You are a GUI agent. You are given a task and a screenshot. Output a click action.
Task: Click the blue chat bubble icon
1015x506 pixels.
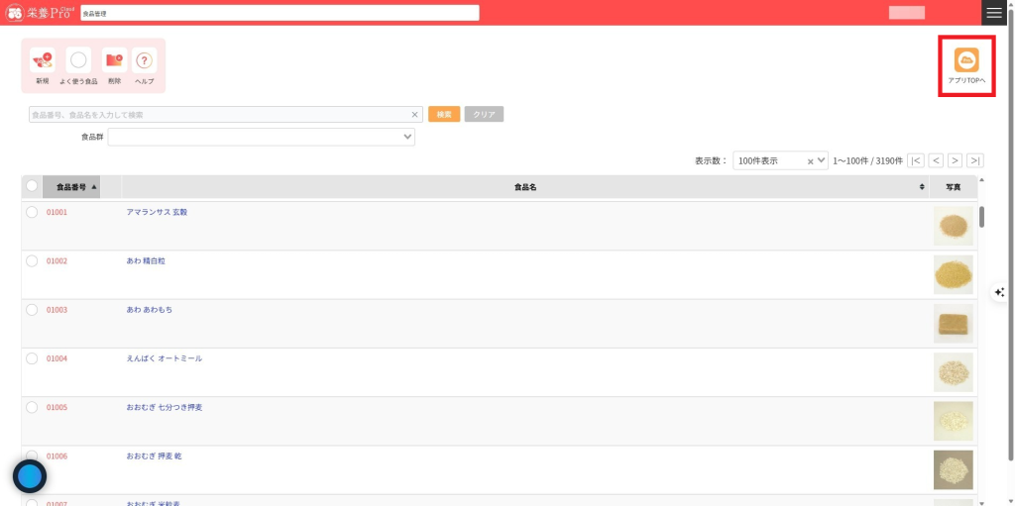click(x=30, y=476)
